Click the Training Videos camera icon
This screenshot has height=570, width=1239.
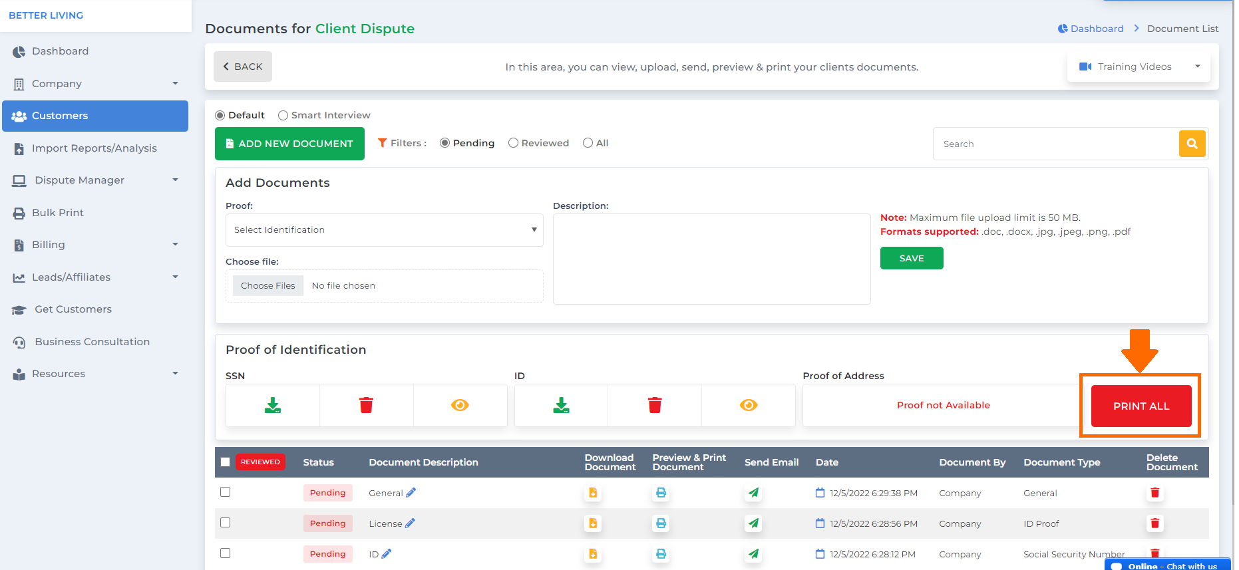1085,67
